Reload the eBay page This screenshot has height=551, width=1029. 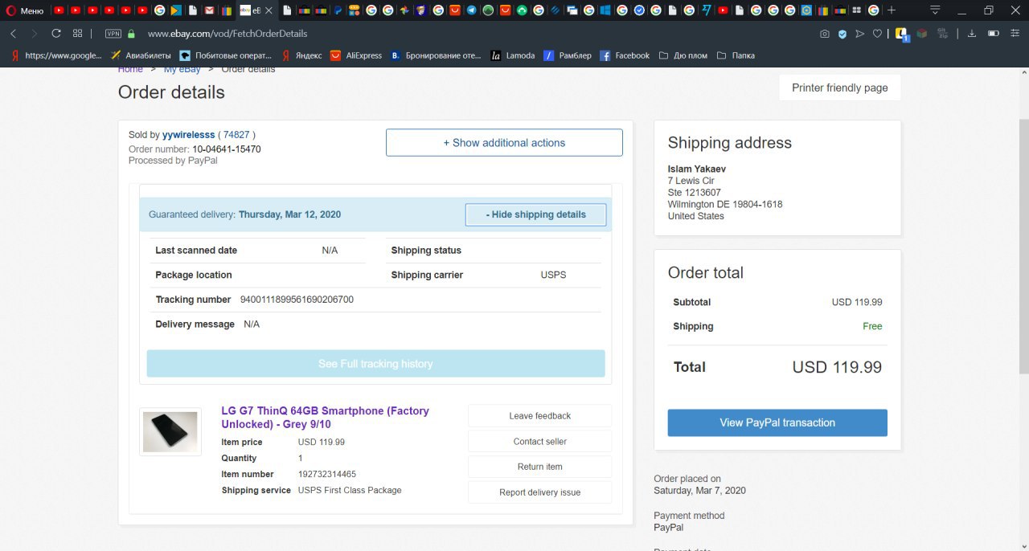click(x=55, y=34)
